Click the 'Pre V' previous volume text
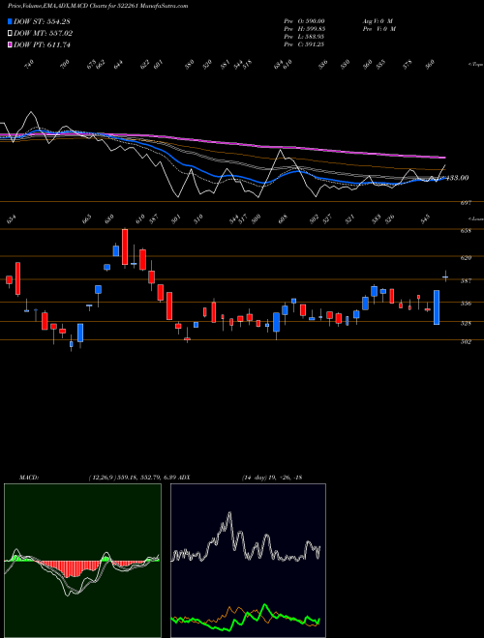Image resolution: width=484 pixels, height=638 pixels. [380, 29]
